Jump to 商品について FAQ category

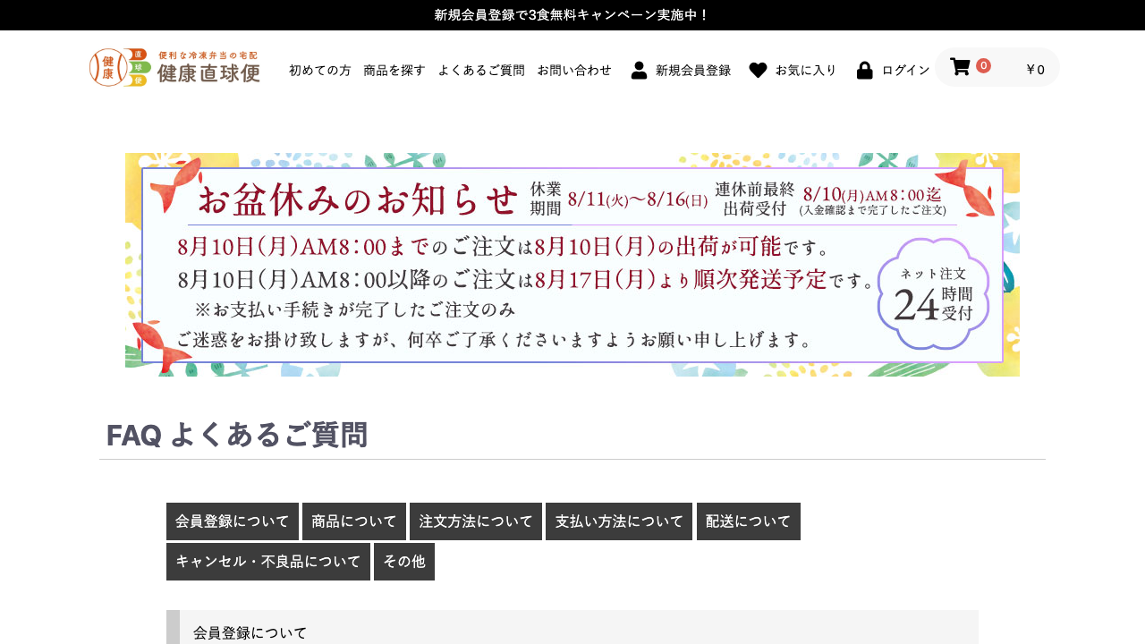(x=354, y=521)
